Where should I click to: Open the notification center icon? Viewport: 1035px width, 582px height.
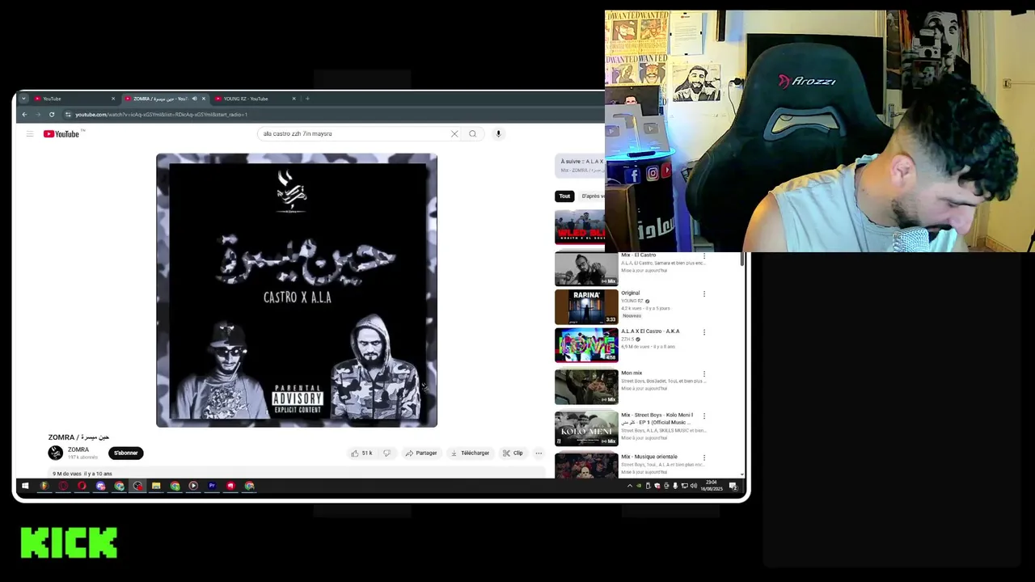733,486
